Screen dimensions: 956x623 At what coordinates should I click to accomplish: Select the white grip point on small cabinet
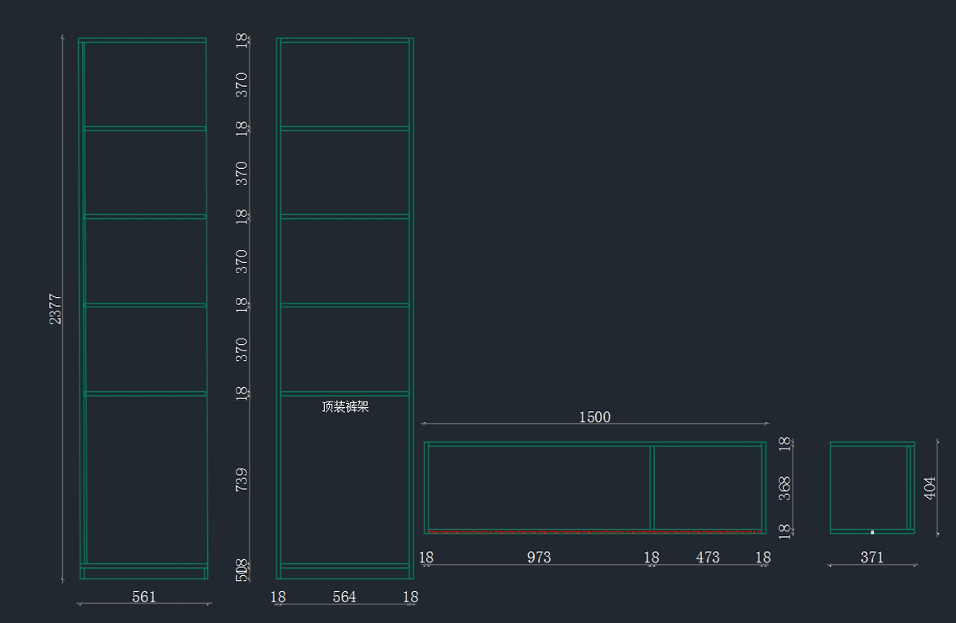coord(872,531)
